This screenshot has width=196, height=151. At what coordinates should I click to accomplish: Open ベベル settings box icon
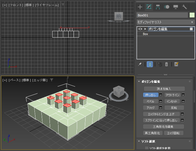click(161, 101)
